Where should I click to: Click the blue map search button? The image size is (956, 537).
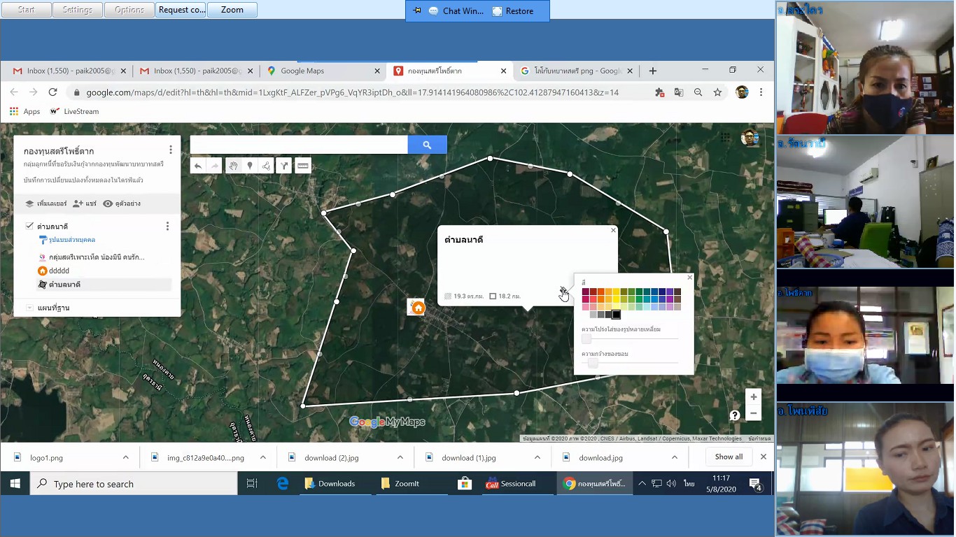coord(427,145)
